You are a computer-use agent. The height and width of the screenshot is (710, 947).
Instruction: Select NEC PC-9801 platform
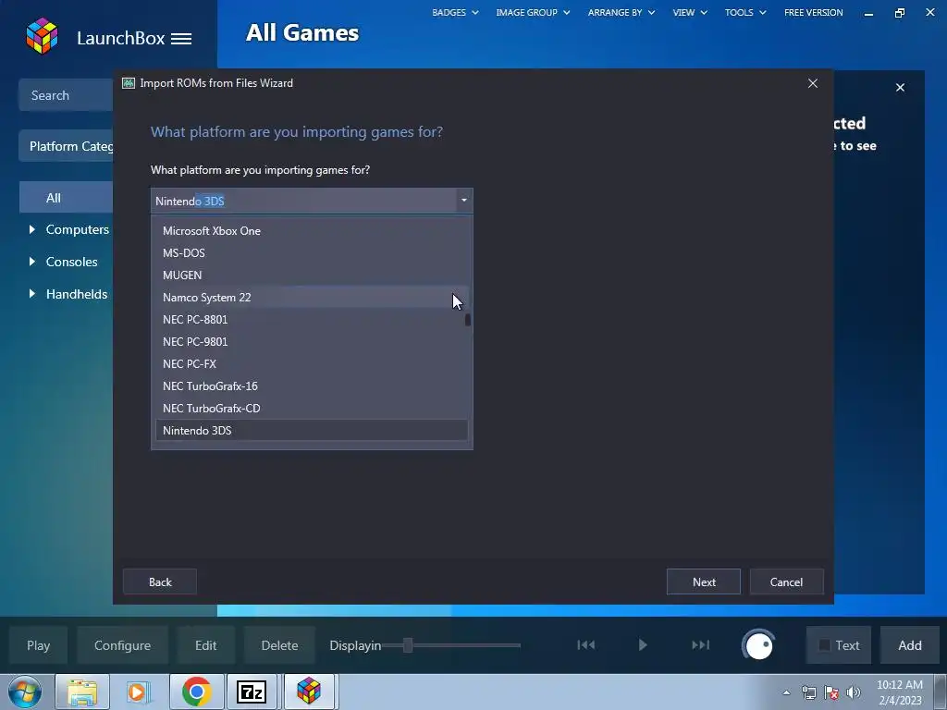[x=312, y=342]
